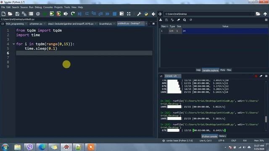Select the Console 1/A tab
This screenshot has height=151, width=269.
click(x=173, y=76)
